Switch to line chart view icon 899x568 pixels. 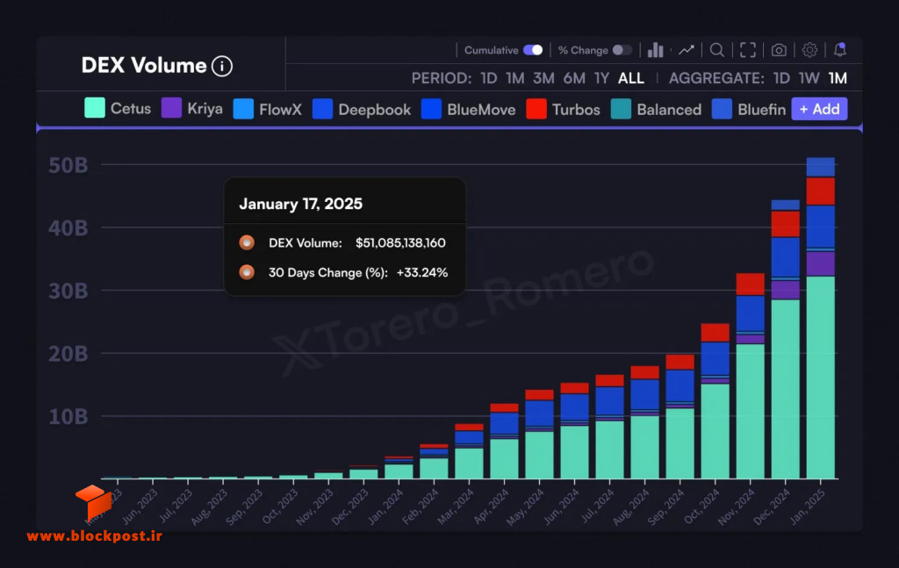coord(687,50)
